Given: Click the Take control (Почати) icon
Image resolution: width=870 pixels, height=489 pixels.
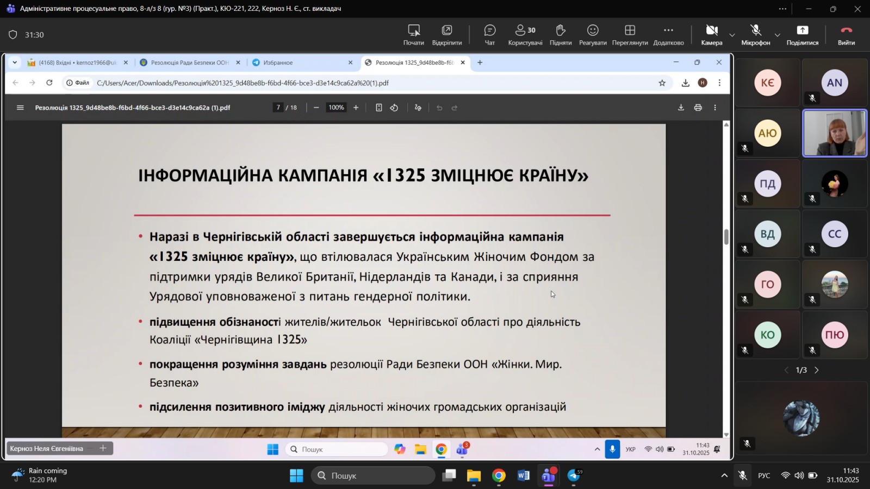Looking at the screenshot, I should coord(413,35).
